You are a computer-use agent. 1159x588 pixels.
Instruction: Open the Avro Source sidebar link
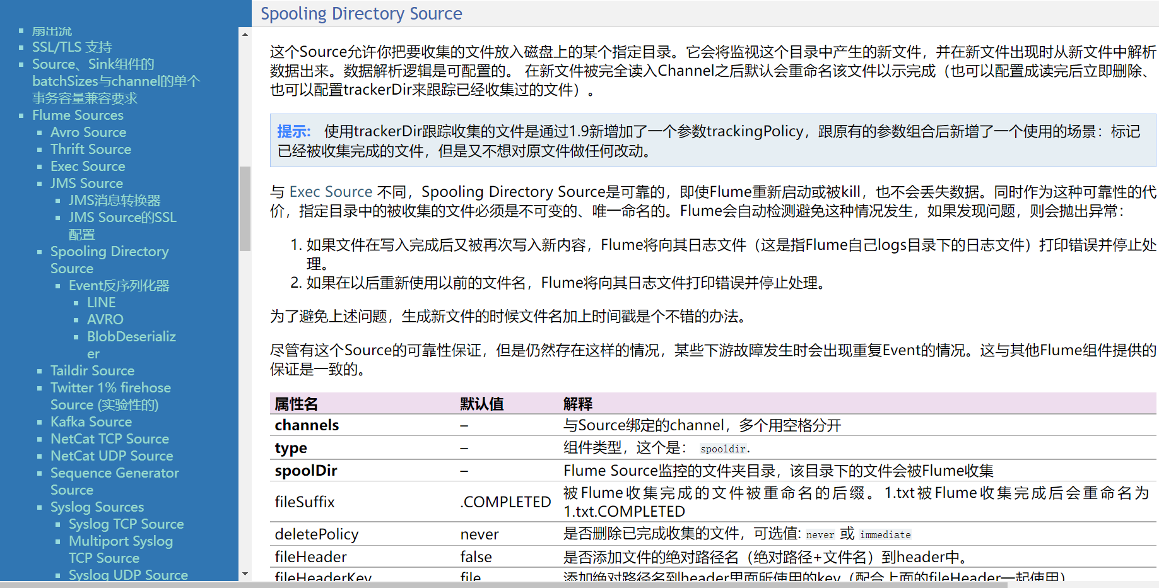[88, 132]
